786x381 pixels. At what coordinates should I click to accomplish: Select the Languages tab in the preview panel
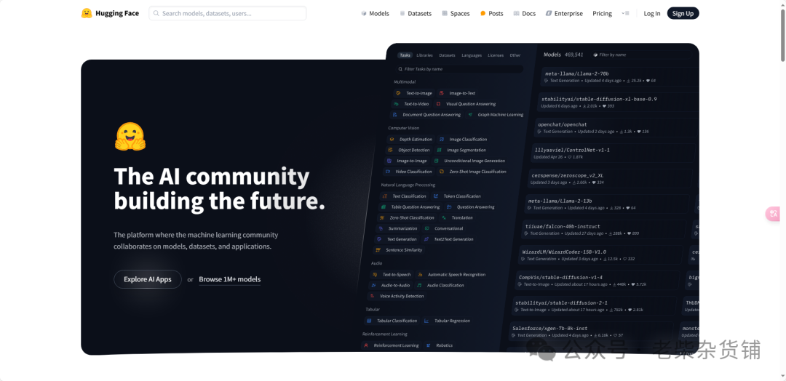coord(472,55)
